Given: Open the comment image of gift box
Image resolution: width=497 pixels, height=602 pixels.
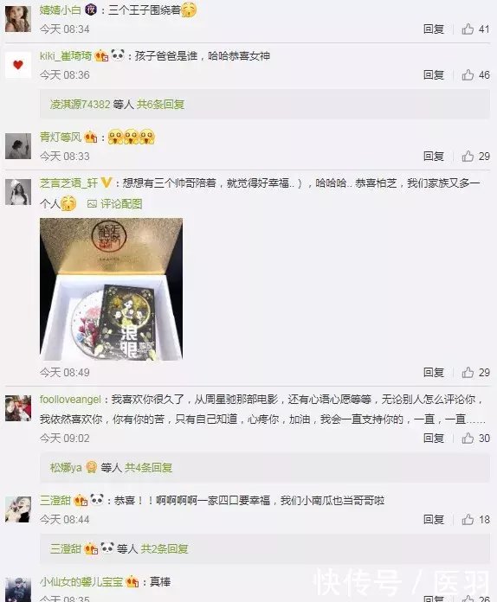Looking at the screenshot, I should [x=111, y=289].
